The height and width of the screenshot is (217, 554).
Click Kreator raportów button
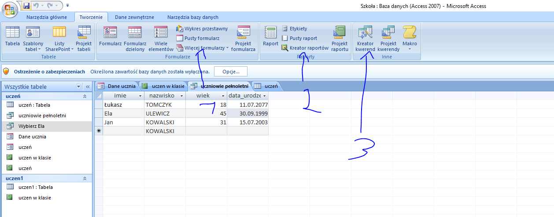[x=305, y=48]
